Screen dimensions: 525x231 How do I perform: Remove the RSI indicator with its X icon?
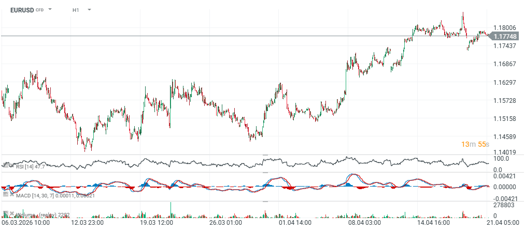point(11,165)
